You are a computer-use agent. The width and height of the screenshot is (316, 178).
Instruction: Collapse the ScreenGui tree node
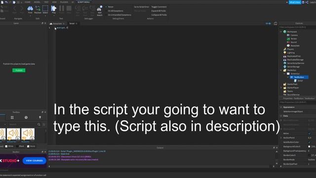pyautogui.click(x=284, y=74)
